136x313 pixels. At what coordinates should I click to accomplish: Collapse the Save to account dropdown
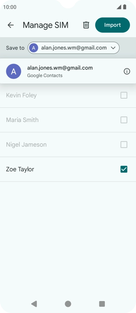[x=73, y=48]
